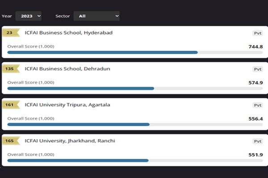Open ICFAI Business School, Dehradun entry
The height and width of the screenshot is (178, 268).
pos(67,69)
